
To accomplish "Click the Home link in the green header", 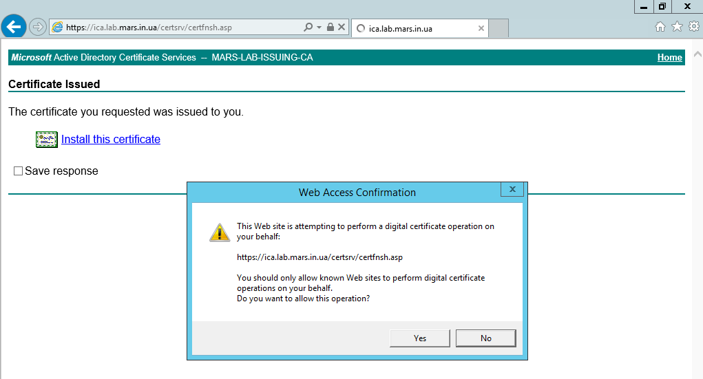I will pos(669,58).
